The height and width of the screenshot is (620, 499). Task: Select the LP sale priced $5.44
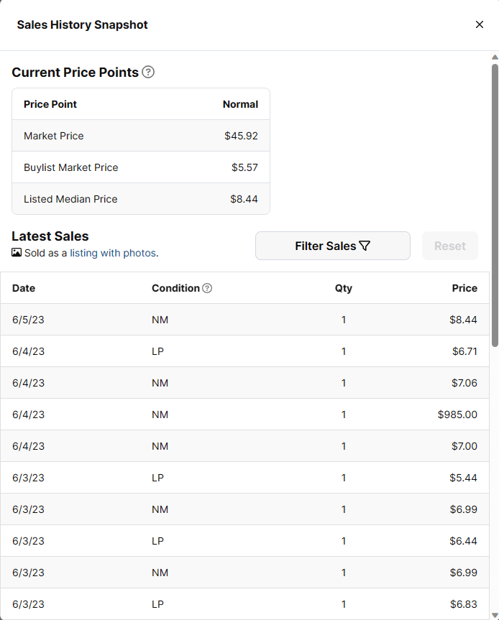point(244,478)
